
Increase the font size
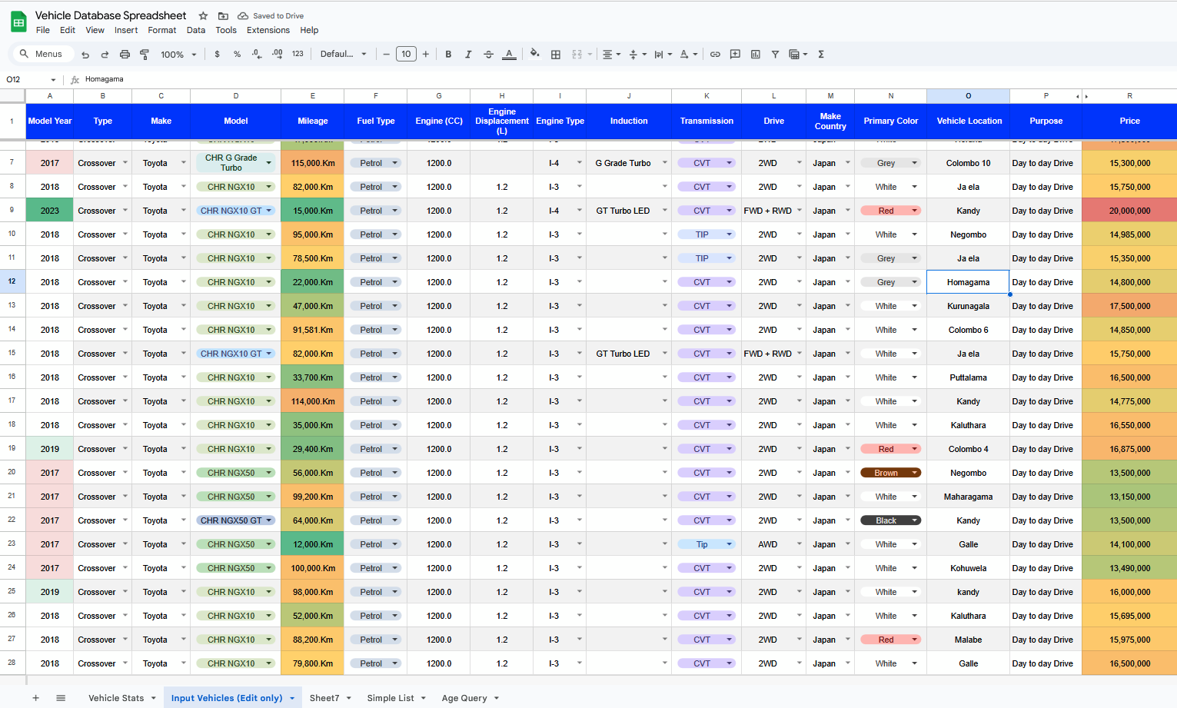point(426,55)
